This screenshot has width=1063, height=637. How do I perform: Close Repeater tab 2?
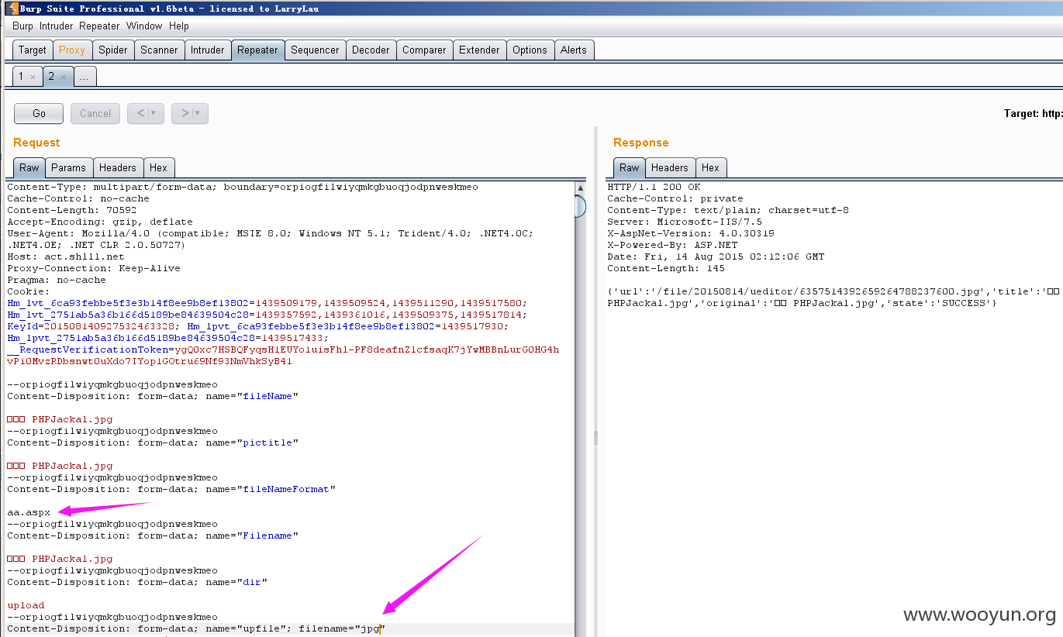click(x=63, y=77)
